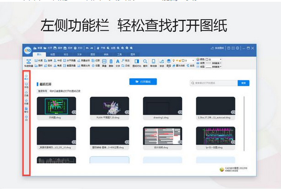Viewport: 281px width, 189px height.
Task: Click the 颜色 color wheel swatch
Action: coord(198,59)
